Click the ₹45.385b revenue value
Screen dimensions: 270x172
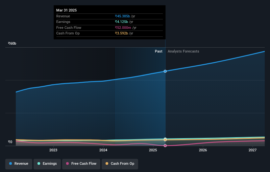[122, 16]
